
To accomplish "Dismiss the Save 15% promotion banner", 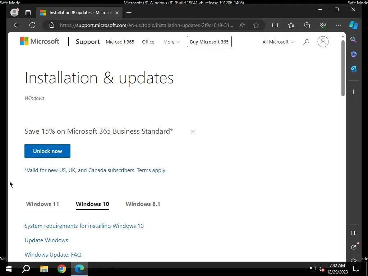I will tap(193, 132).
